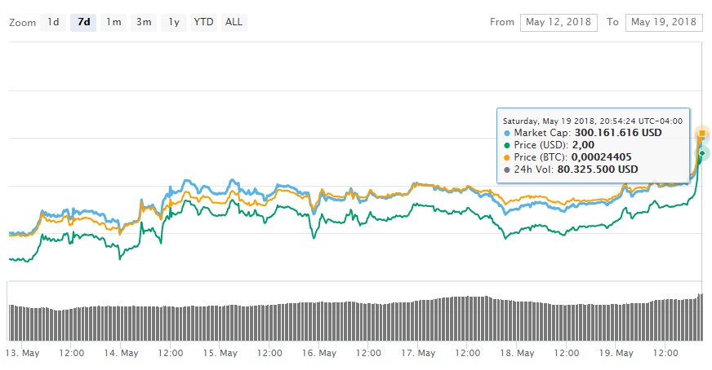712x370 pixels.
Task: Click the 14. May axis label
Action: click(x=121, y=353)
